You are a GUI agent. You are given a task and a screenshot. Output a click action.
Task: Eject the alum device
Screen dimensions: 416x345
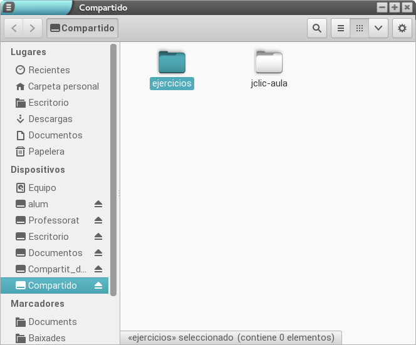98,204
